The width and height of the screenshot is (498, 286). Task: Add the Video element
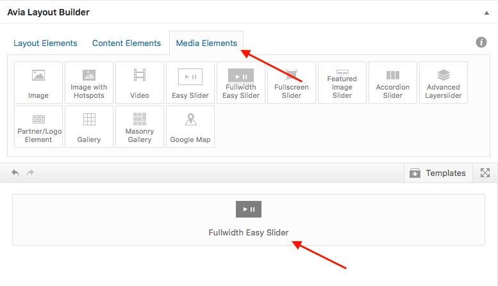click(140, 83)
